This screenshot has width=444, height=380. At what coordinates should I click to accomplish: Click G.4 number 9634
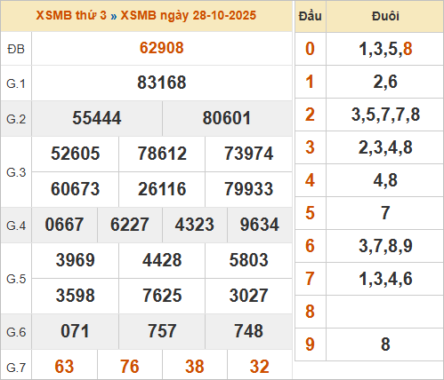[x=260, y=225]
